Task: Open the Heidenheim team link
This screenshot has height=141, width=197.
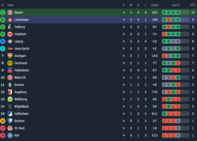Action: pos(21,70)
